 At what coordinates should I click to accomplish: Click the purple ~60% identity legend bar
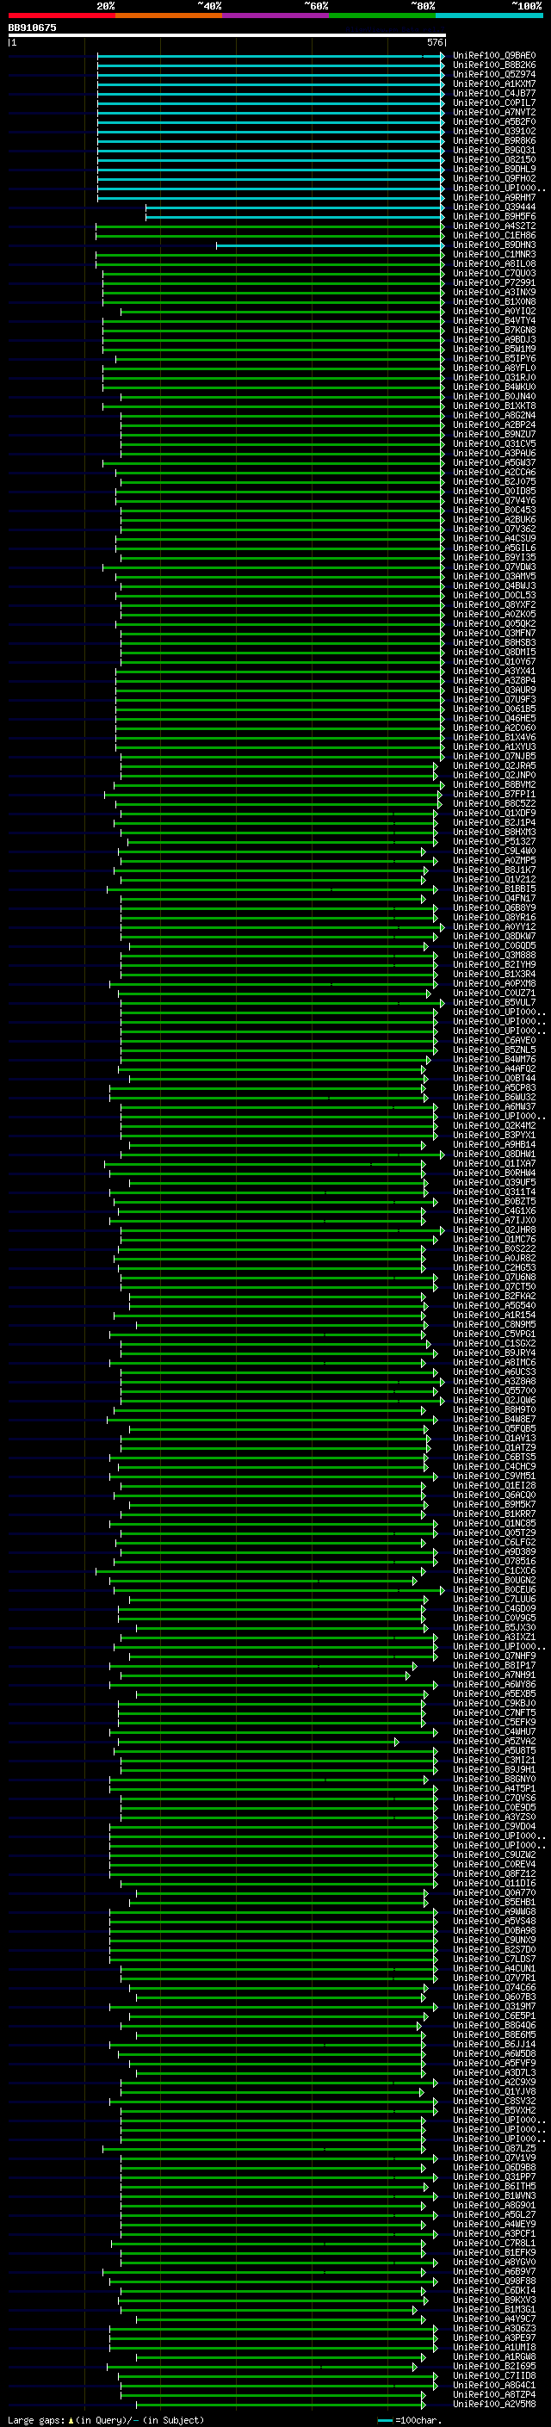[x=275, y=15]
